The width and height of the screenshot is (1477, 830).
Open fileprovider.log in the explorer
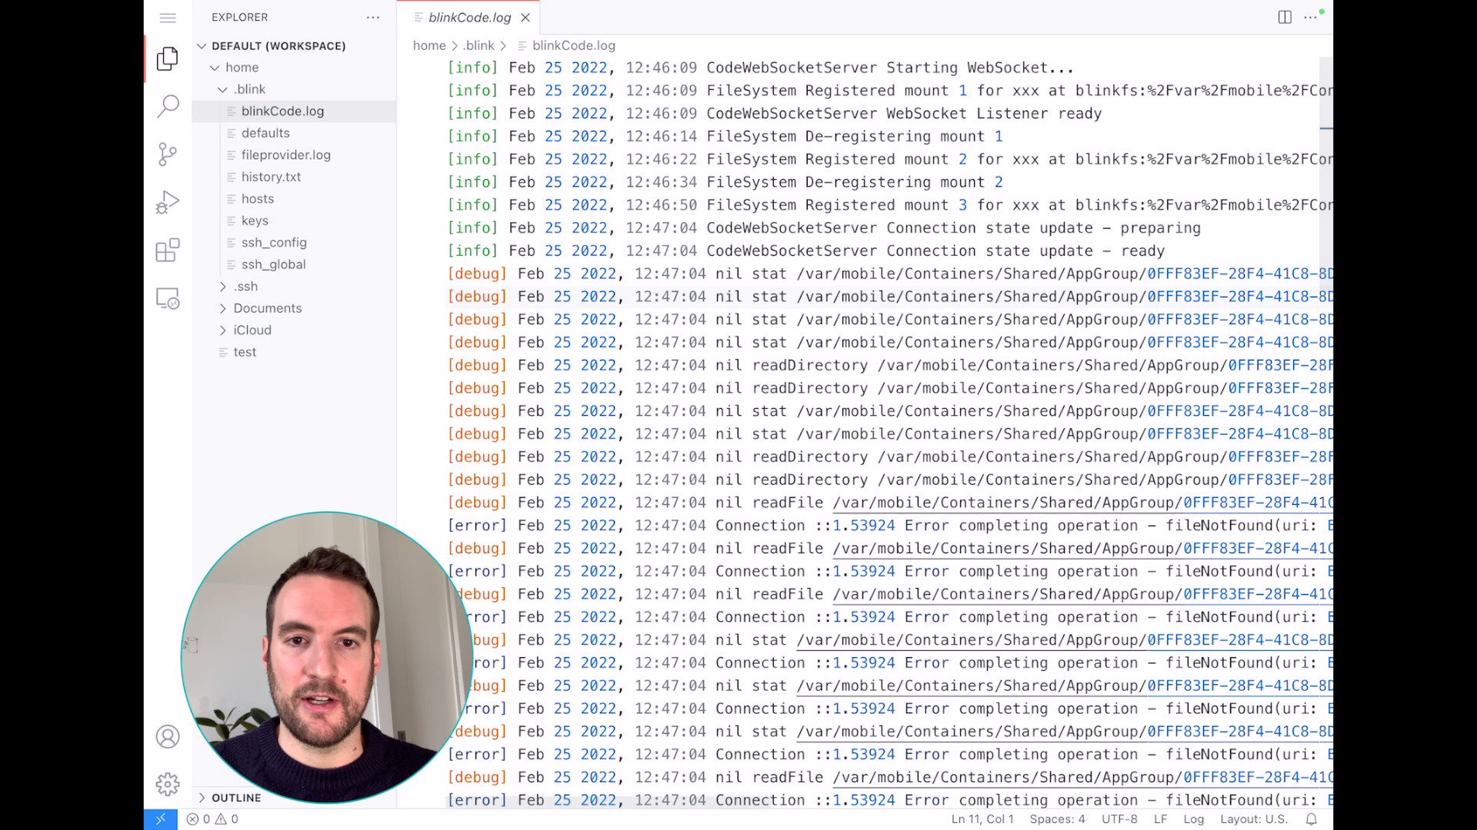(x=285, y=155)
